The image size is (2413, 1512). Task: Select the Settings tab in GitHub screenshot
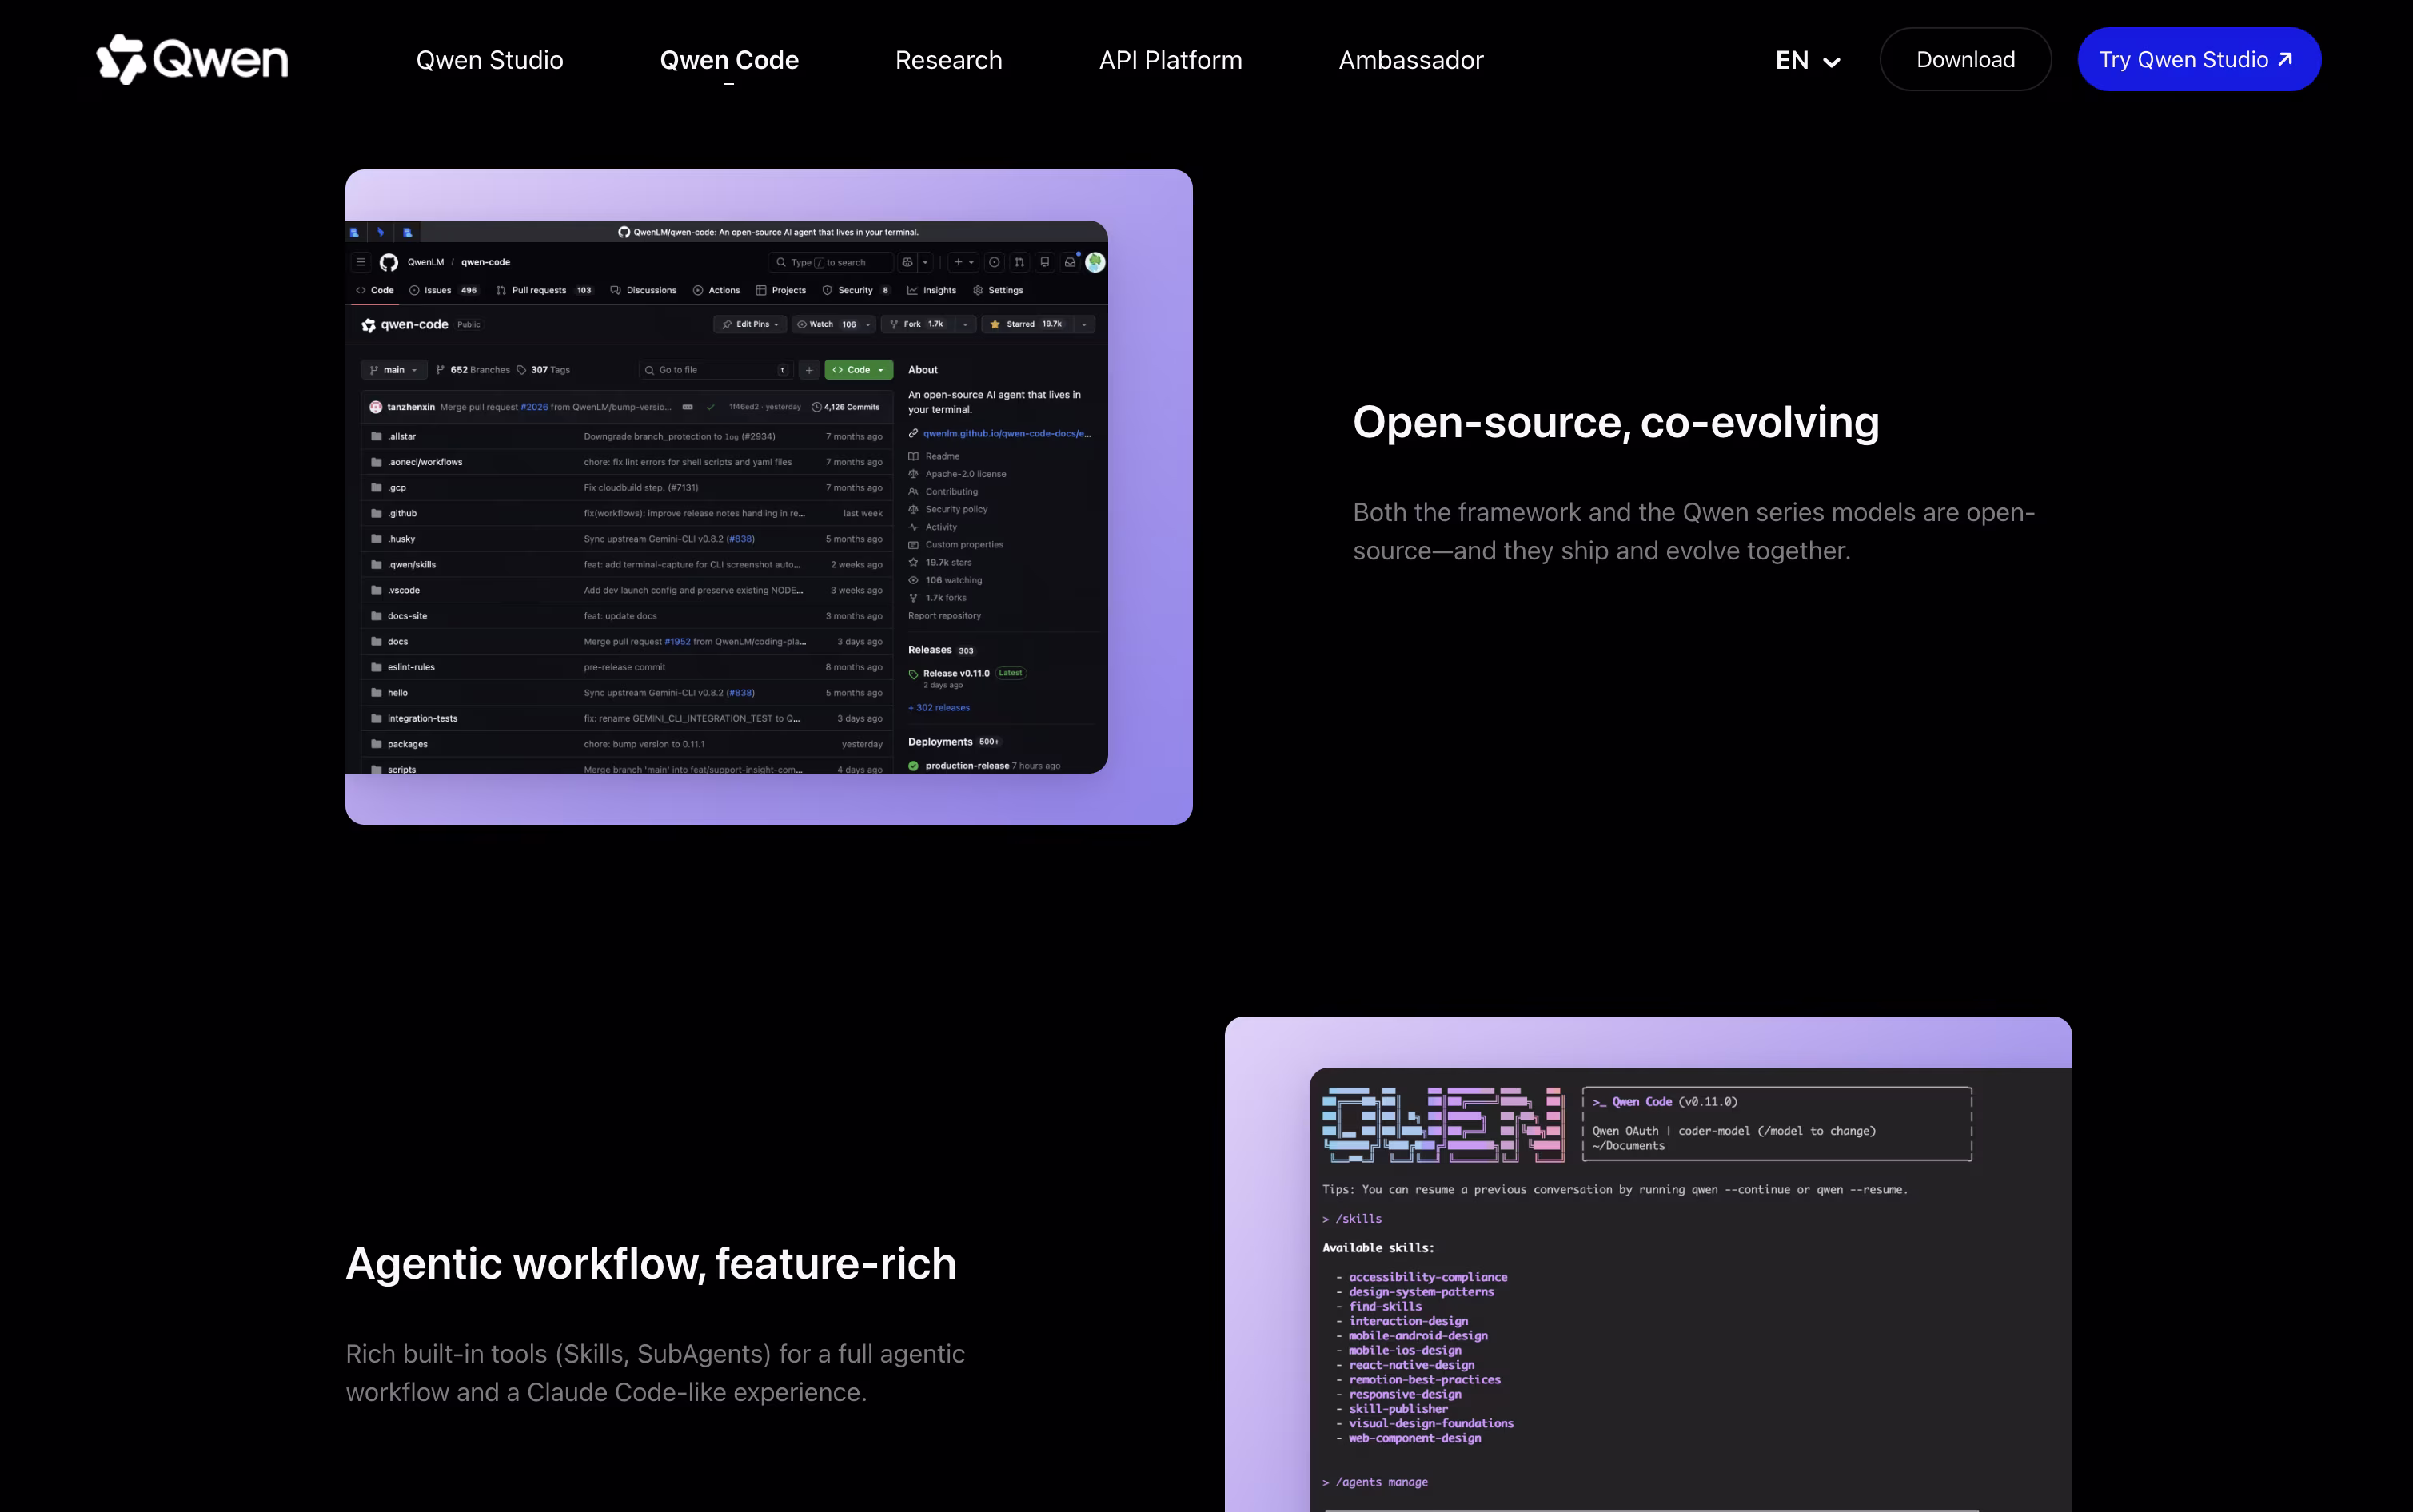point(999,290)
